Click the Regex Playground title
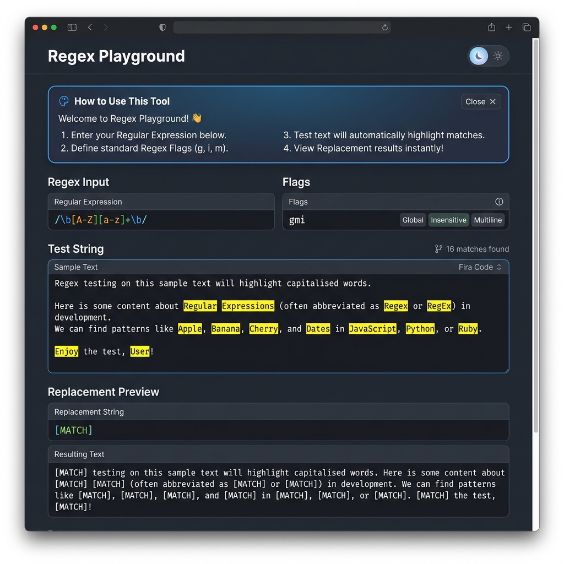 point(116,56)
